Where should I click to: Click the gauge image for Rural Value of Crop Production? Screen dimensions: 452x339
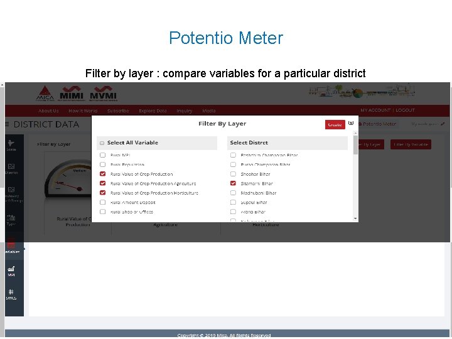68,178
